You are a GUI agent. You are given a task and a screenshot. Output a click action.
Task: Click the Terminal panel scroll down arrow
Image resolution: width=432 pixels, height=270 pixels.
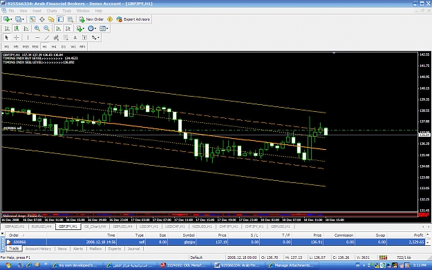428,243
